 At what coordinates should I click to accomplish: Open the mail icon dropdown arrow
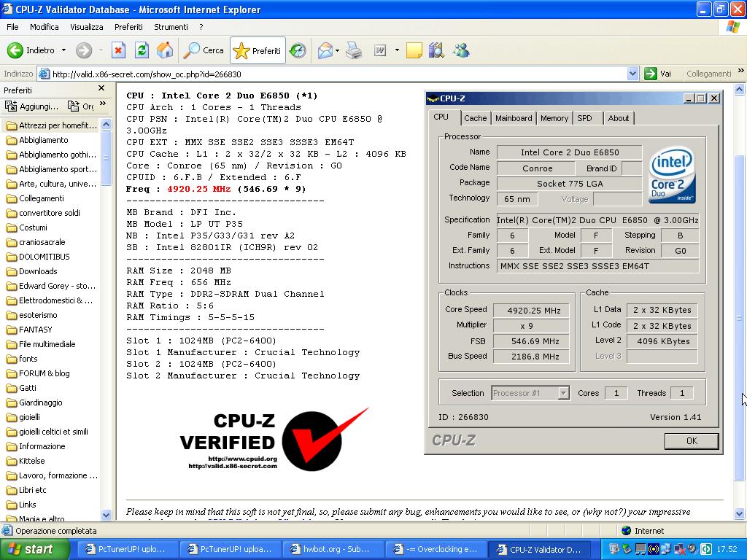(337, 50)
